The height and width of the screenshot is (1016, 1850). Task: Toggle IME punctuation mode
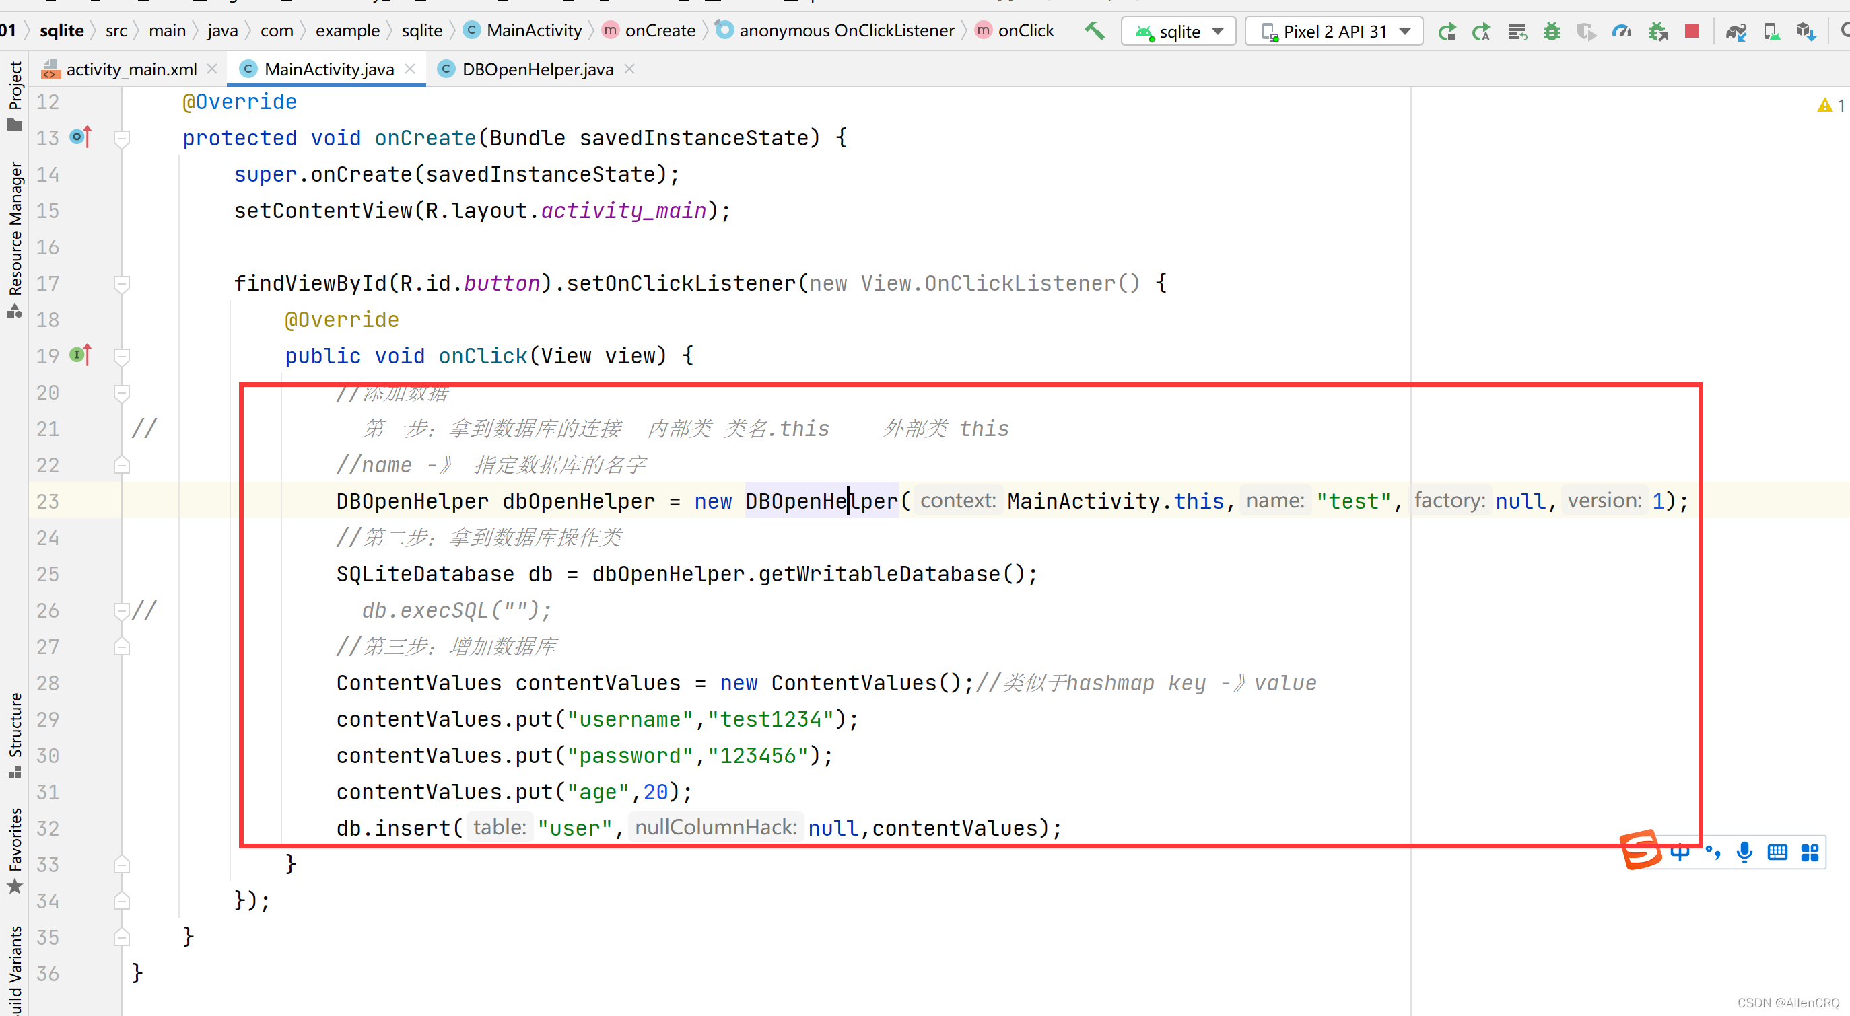[x=1713, y=852]
